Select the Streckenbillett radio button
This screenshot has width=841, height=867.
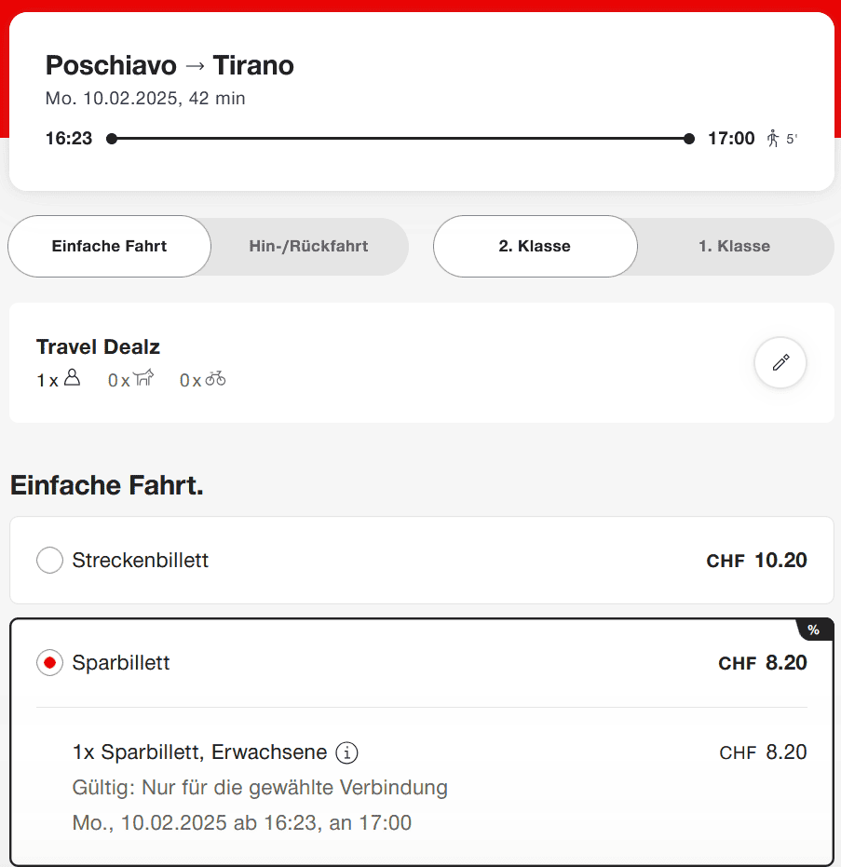(x=49, y=561)
